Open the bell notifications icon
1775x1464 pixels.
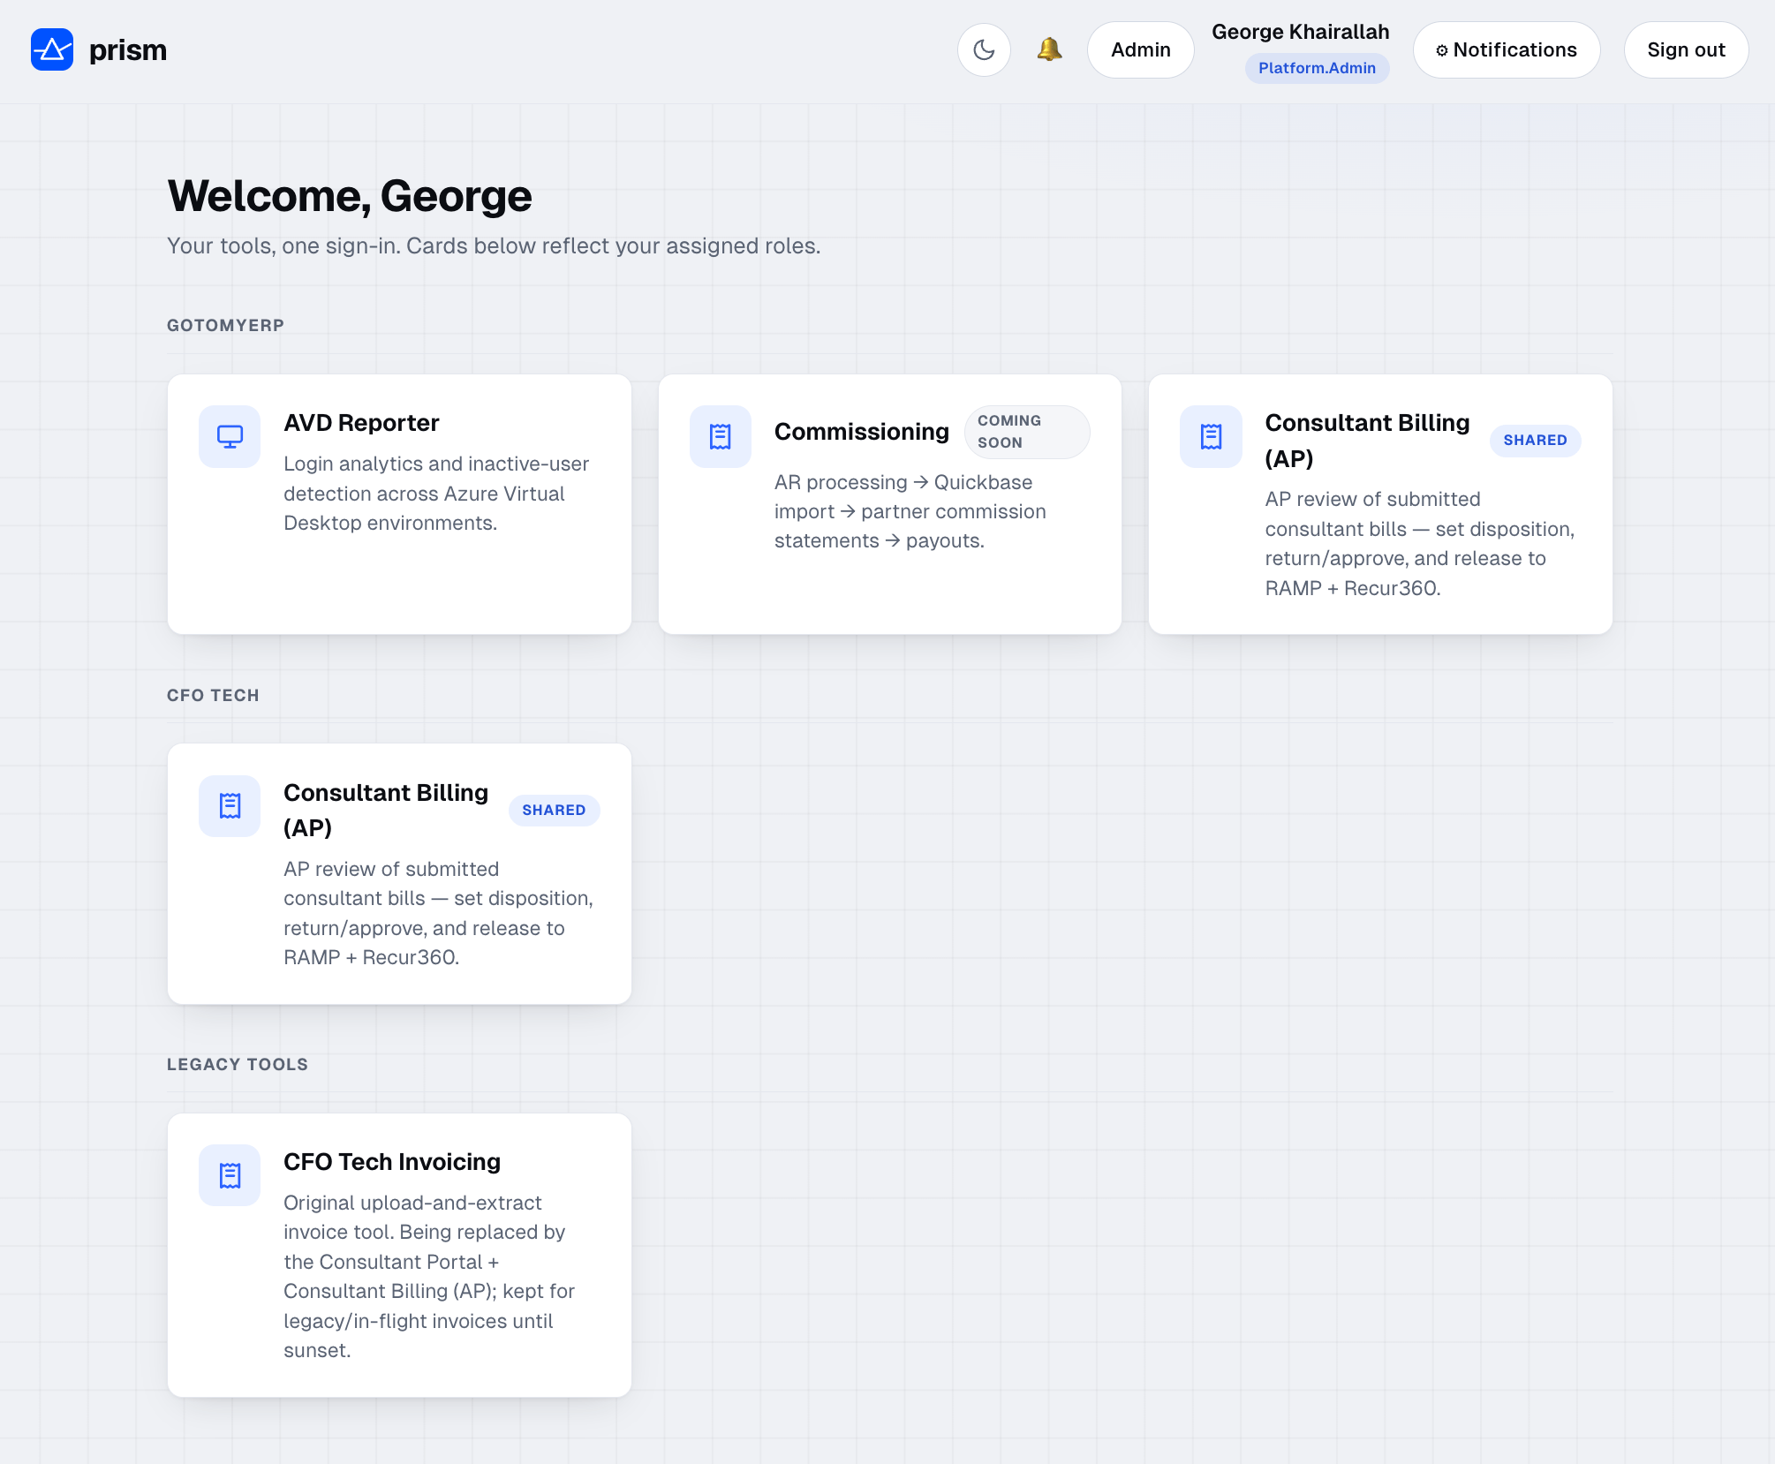(x=1049, y=49)
